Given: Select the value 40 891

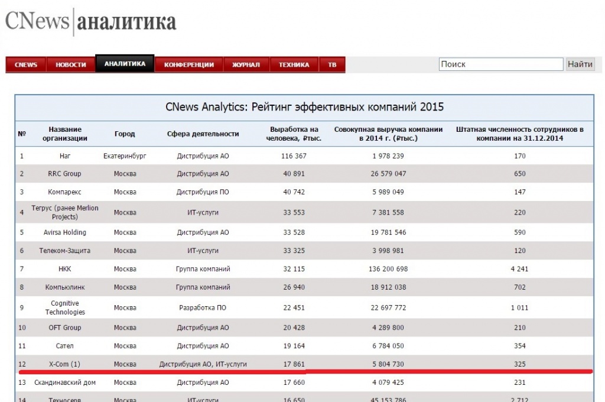Looking at the screenshot, I should [x=294, y=174].
